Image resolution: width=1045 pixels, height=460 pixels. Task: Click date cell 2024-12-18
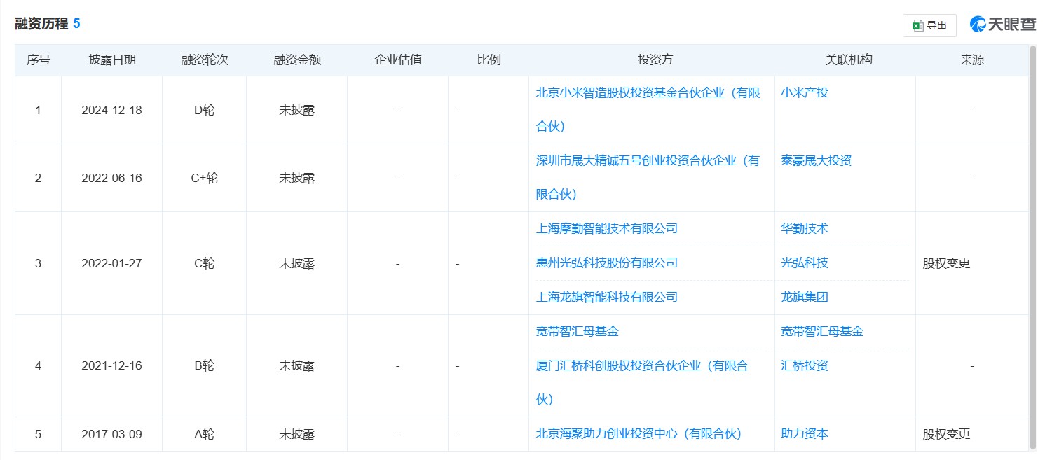[111, 110]
